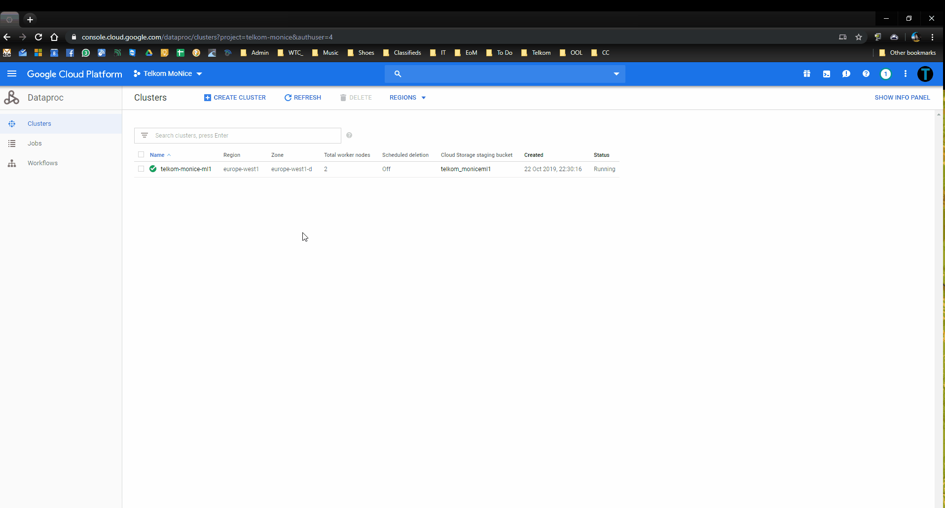Toggle the select-all clusters checkbox
Image resolution: width=945 pixels, height=508 pixels.
(x=141, y=154)
